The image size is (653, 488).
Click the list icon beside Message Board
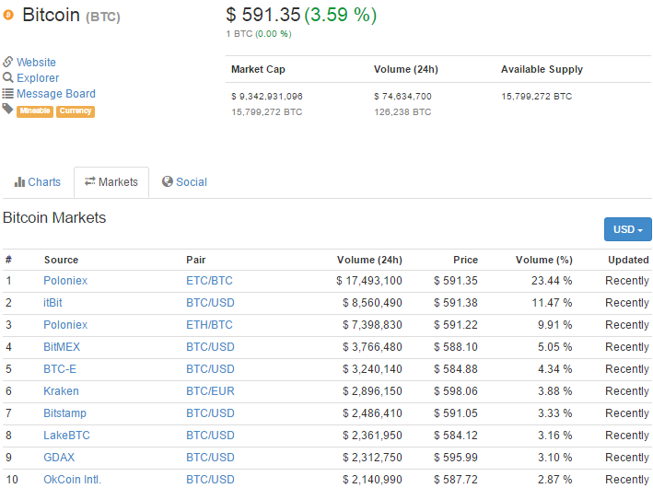8,94
